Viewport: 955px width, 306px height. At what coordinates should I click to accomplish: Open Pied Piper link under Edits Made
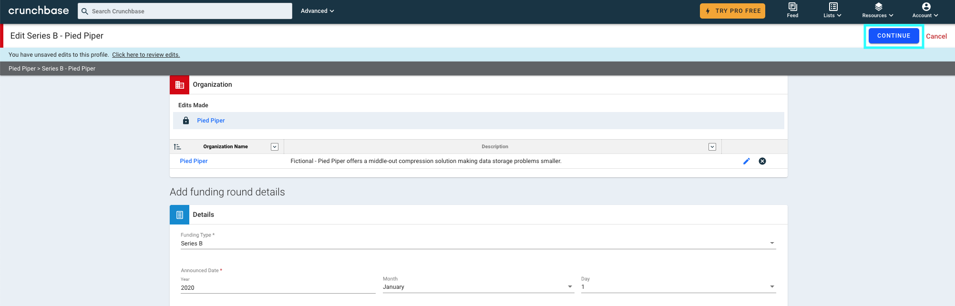(211, 121)
